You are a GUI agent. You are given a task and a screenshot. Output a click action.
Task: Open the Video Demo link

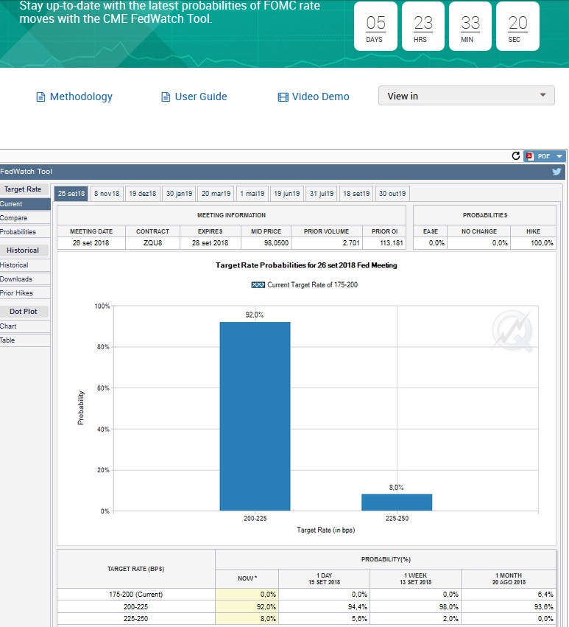[x=313, y=97]
